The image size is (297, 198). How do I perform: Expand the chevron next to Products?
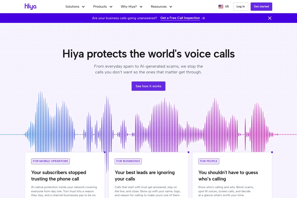(x=111, y=7)
